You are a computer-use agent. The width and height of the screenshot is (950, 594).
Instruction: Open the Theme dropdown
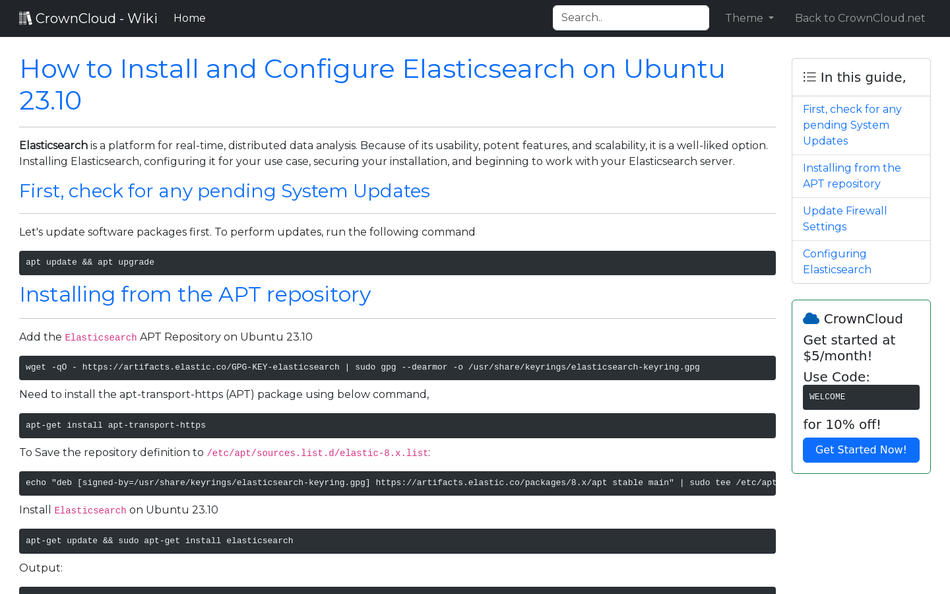tap(749, 18)
